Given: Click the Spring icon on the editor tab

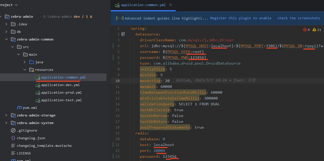Looking at the screenshot, I should (117, 5).
